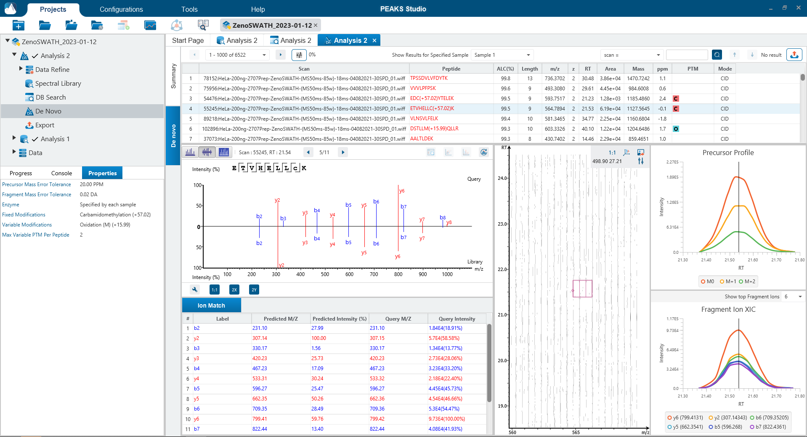This screenshot has height=437, width=807.
Task: Click the Ion Match table vertical scrollbar
Action: [489, 363]
